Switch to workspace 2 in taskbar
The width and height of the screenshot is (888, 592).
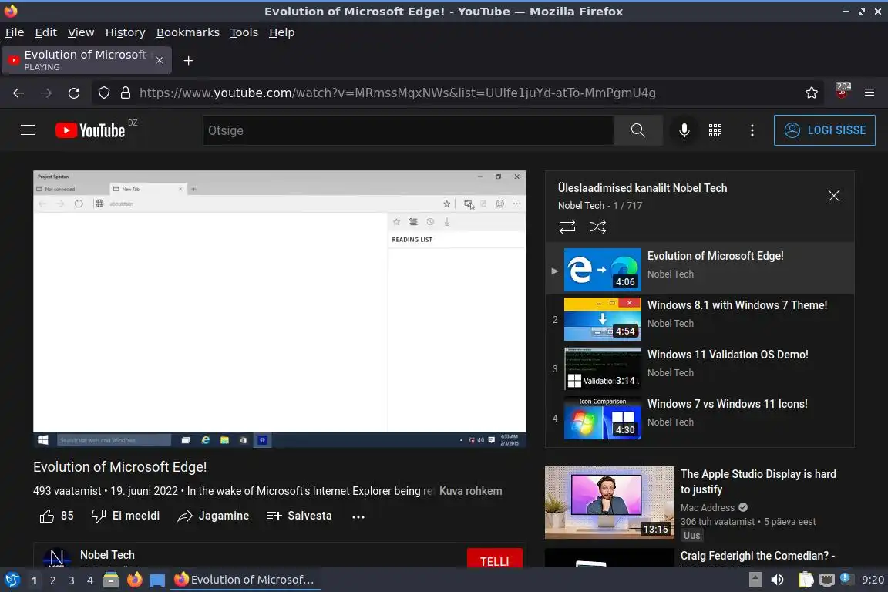[52, 580]
